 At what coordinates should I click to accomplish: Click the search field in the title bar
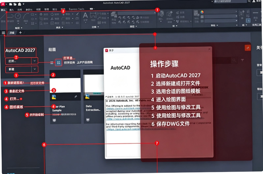230,1
